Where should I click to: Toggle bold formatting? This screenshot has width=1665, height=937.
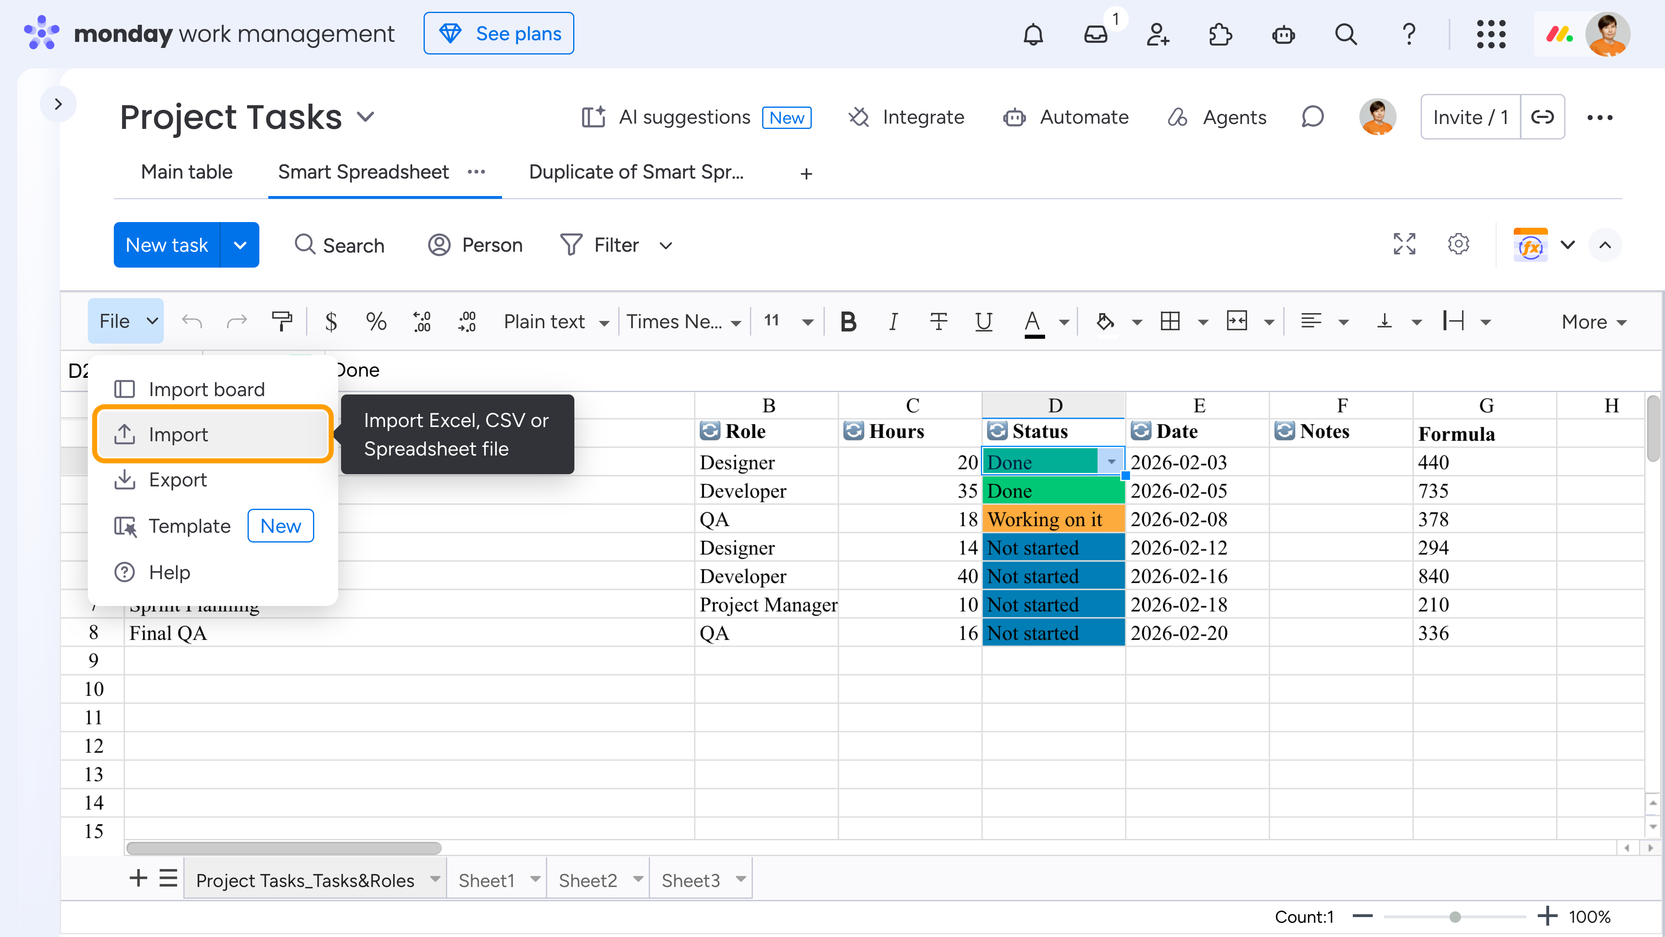pyautogui.click(x=848, y=321)
